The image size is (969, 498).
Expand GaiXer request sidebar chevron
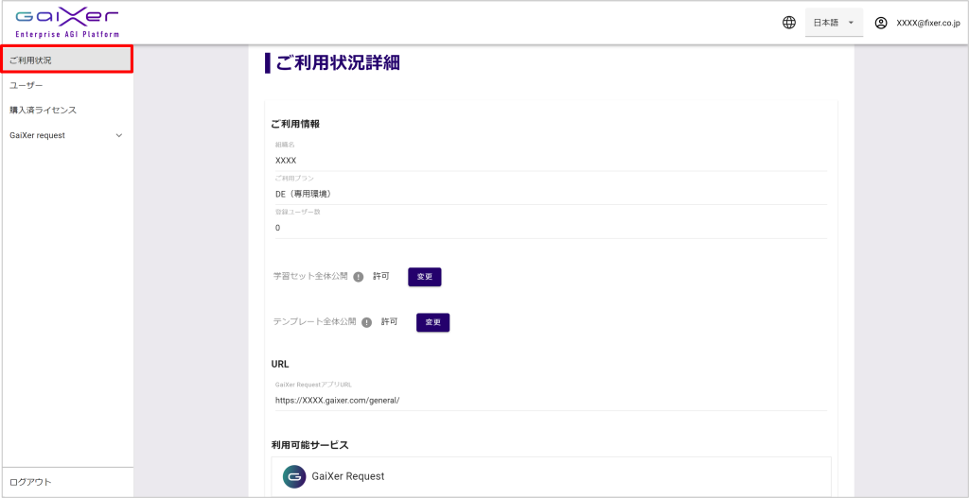click(118, 135)
